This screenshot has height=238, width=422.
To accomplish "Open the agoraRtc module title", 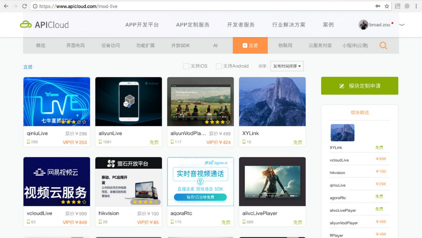I will click(x=181, y=213).
